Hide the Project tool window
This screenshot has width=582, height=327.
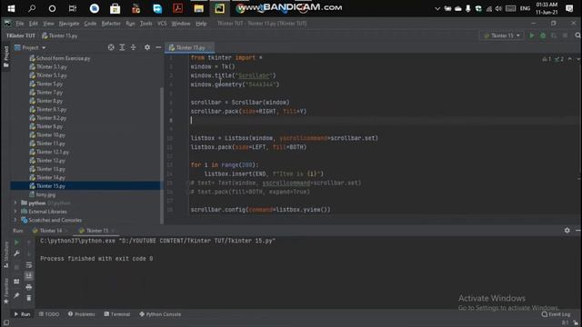(158, 47)
